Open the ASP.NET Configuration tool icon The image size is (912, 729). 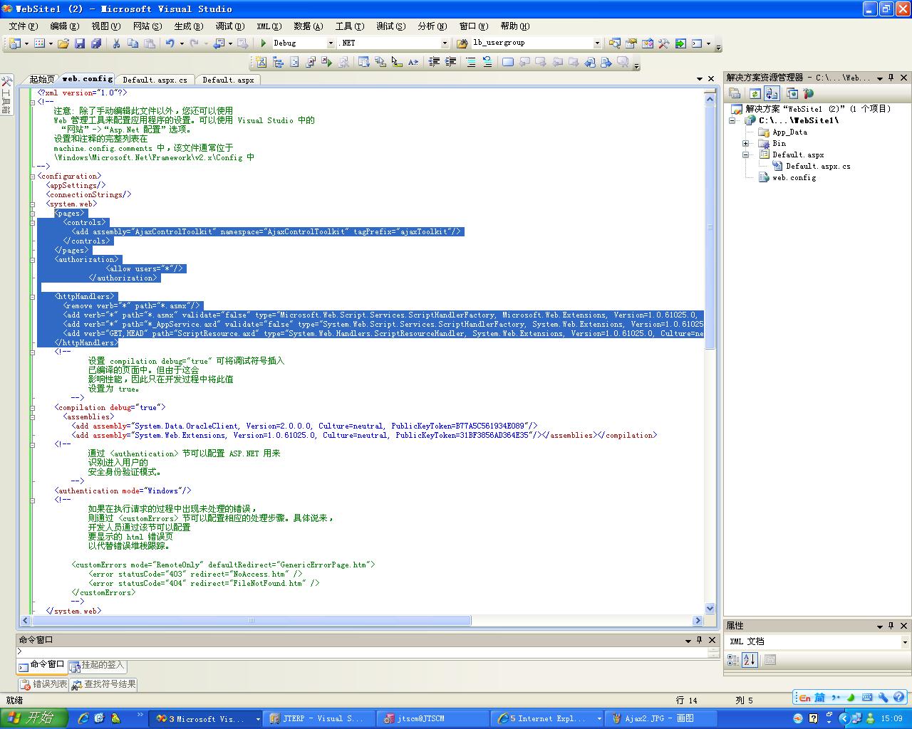point(808,93)
